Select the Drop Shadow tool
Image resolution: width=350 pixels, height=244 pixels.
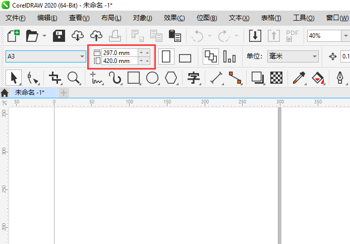(x=258, y=78)
